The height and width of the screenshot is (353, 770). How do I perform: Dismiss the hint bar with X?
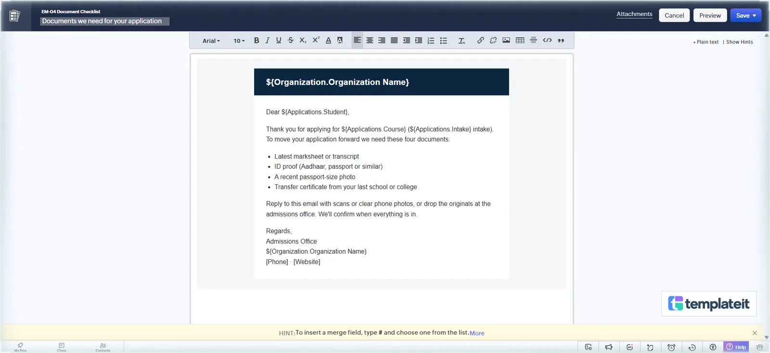pyautogui.click(x=755, y=333)
